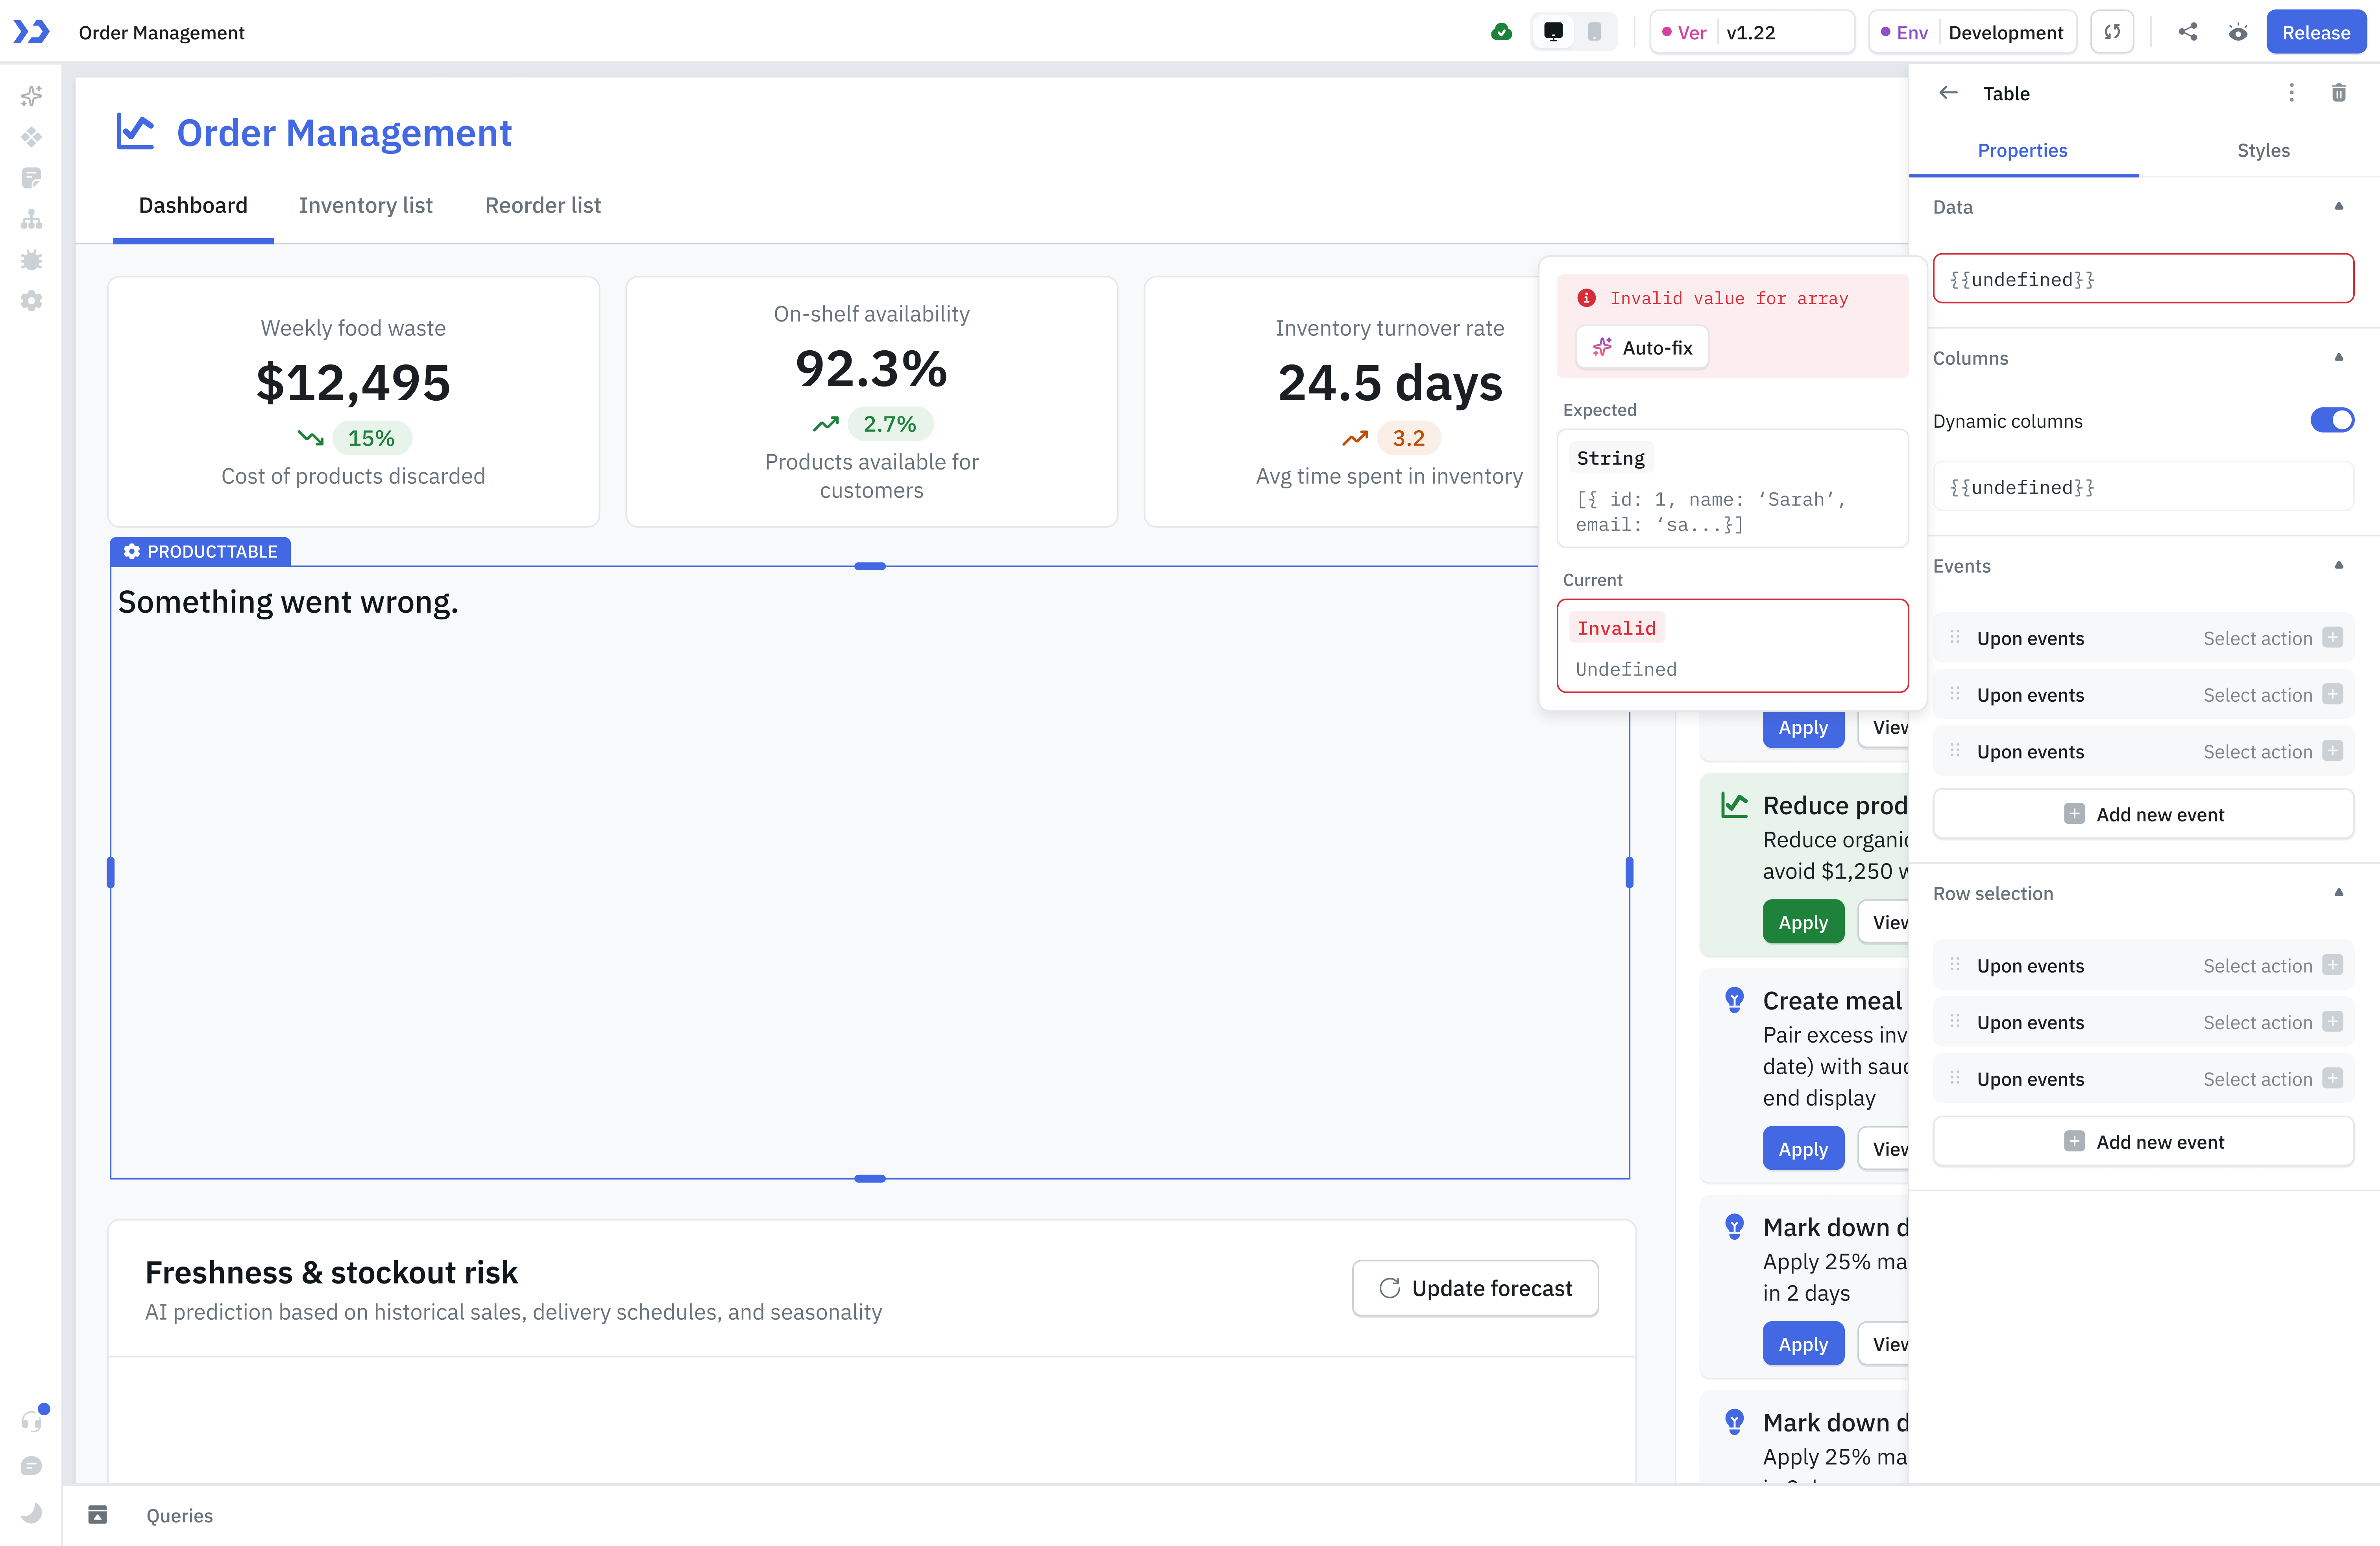Delete the Table component via trash icon
Screen dimensions: 2380x1546
pyautogui.click(x=2338, y=93)
